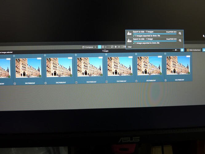Image resolution: width=205 pixels, height=154 pixels.
Task: Select the virtual copy 2 thumbnail
Action: pos(59,67)
